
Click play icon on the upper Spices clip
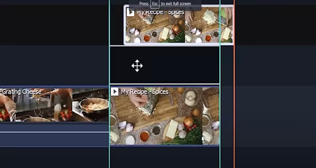[130, 13]
